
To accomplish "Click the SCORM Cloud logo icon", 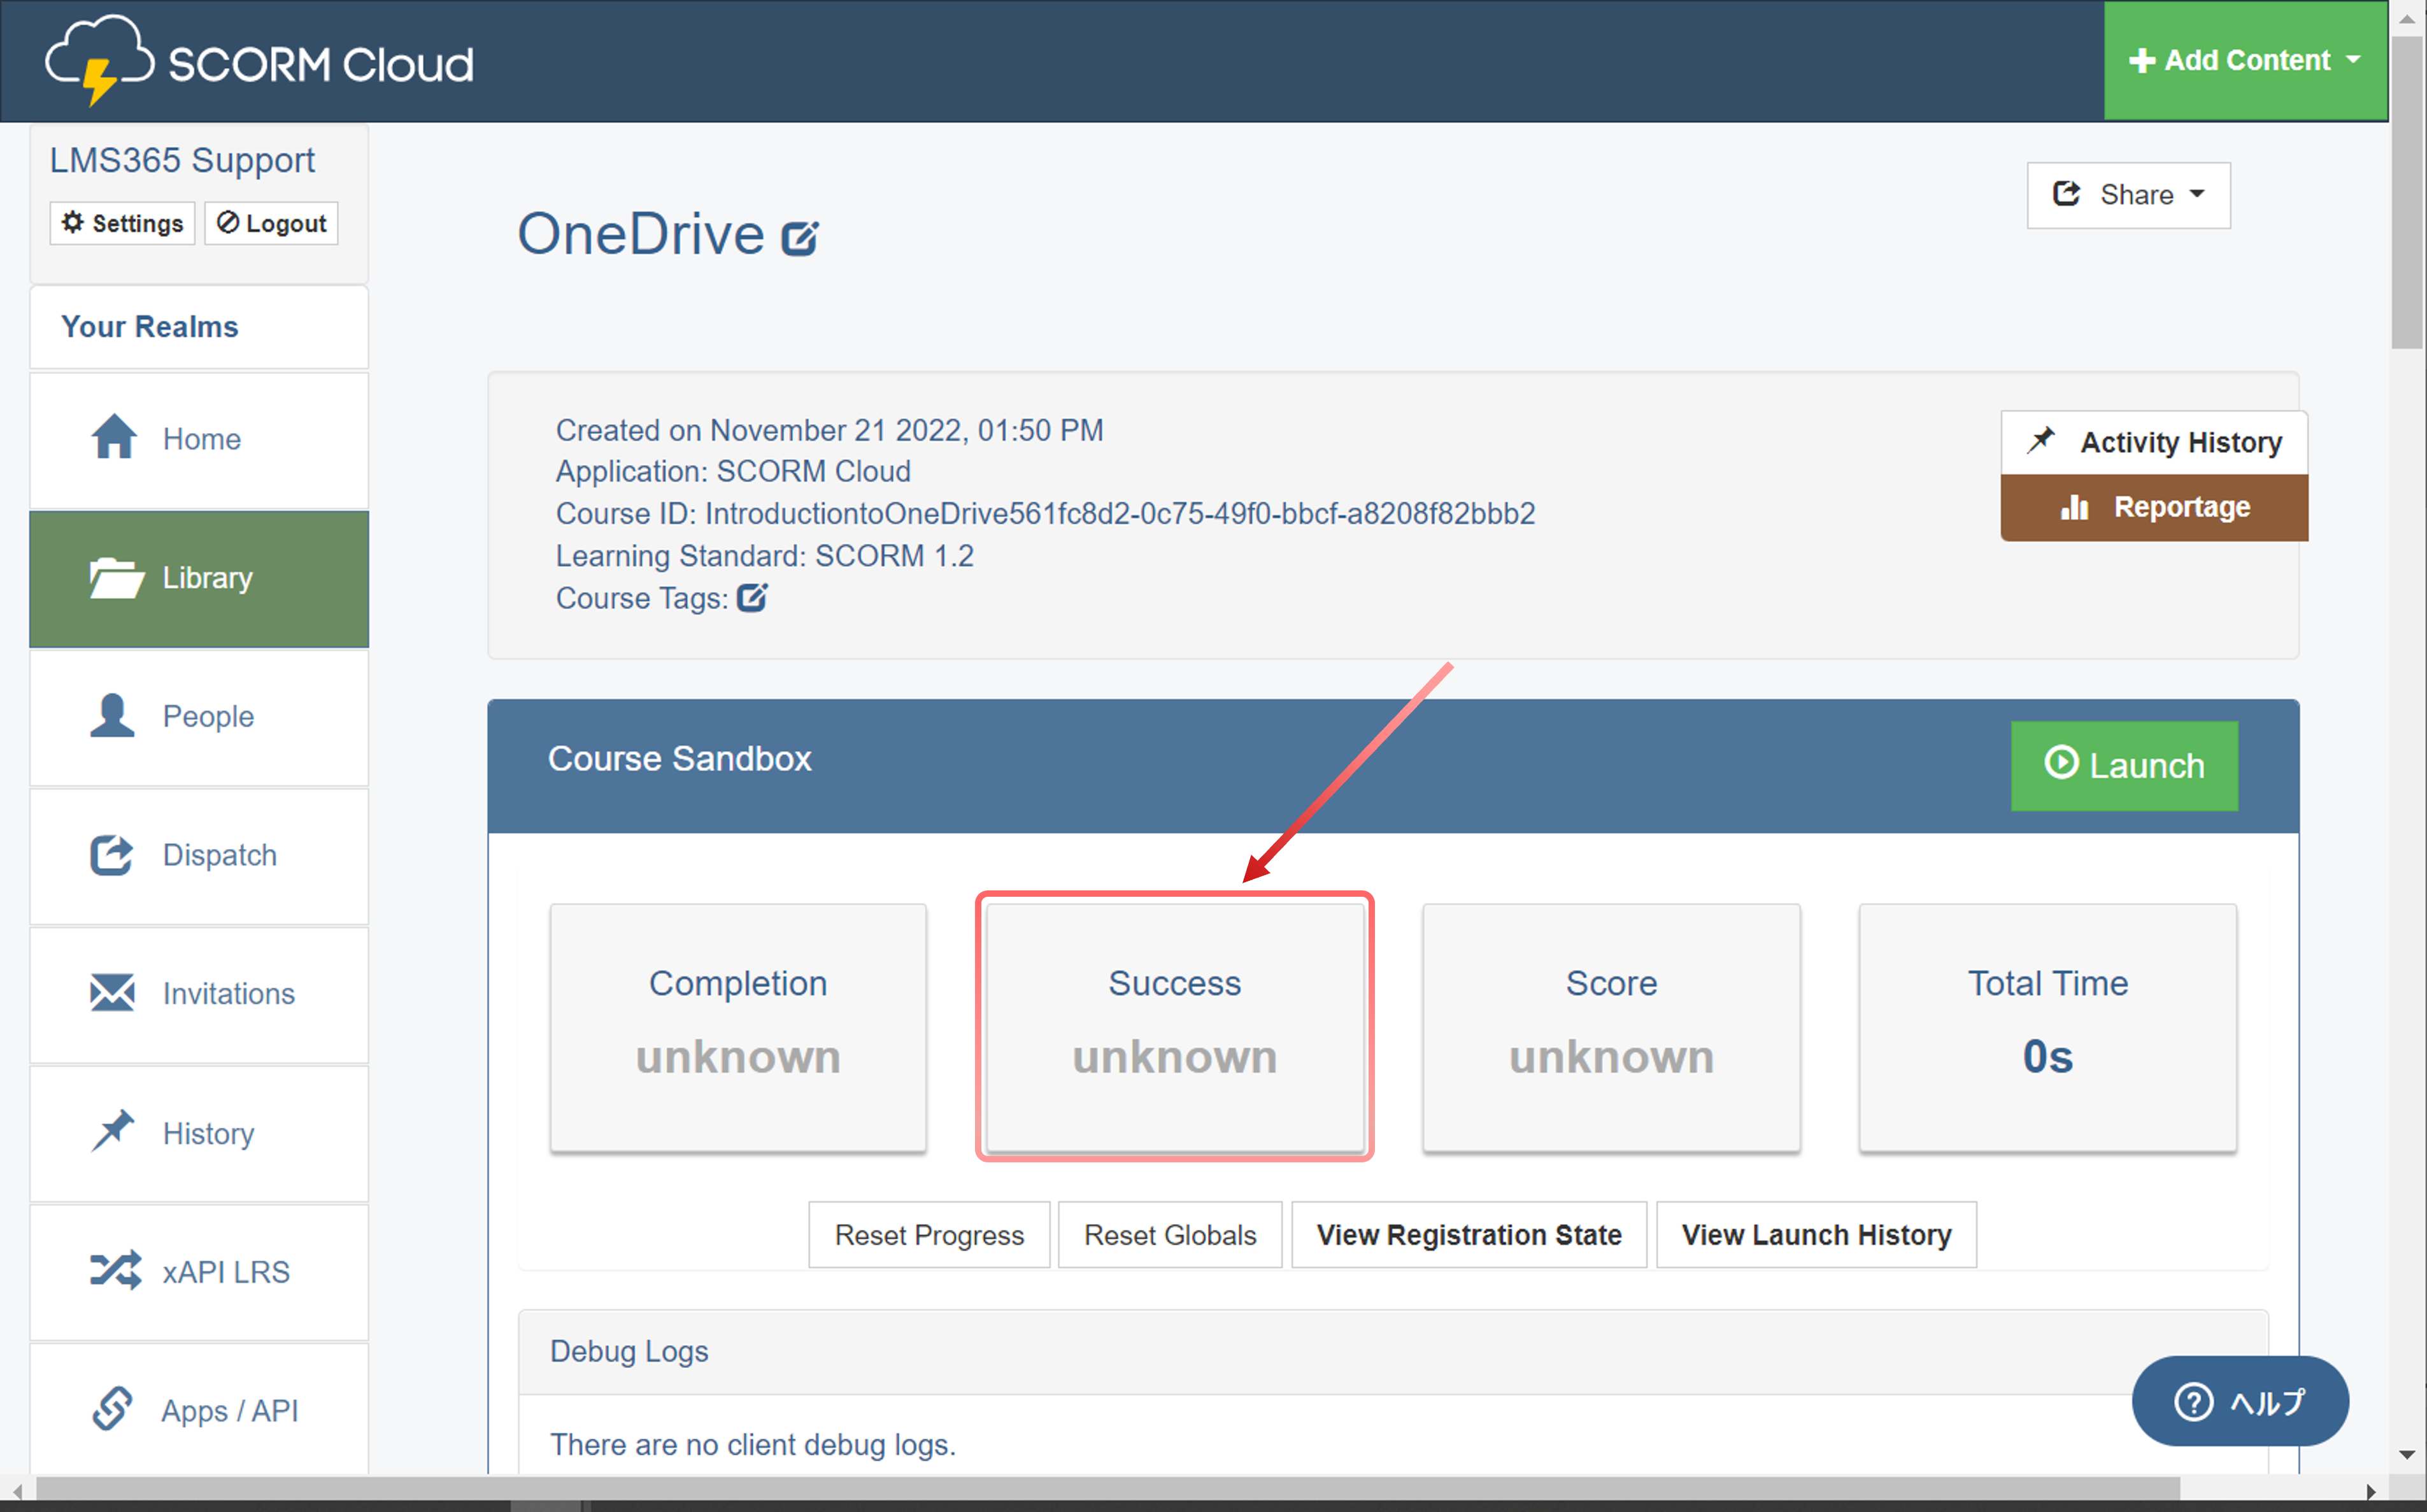I will 100,60.
